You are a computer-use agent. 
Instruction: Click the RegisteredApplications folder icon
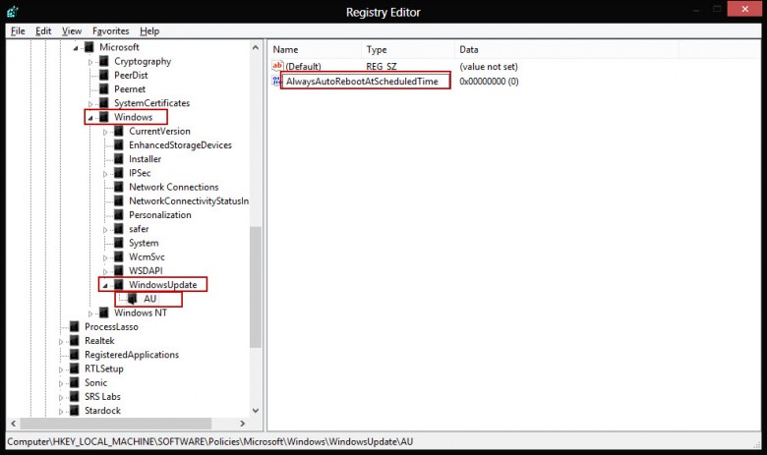75,355
